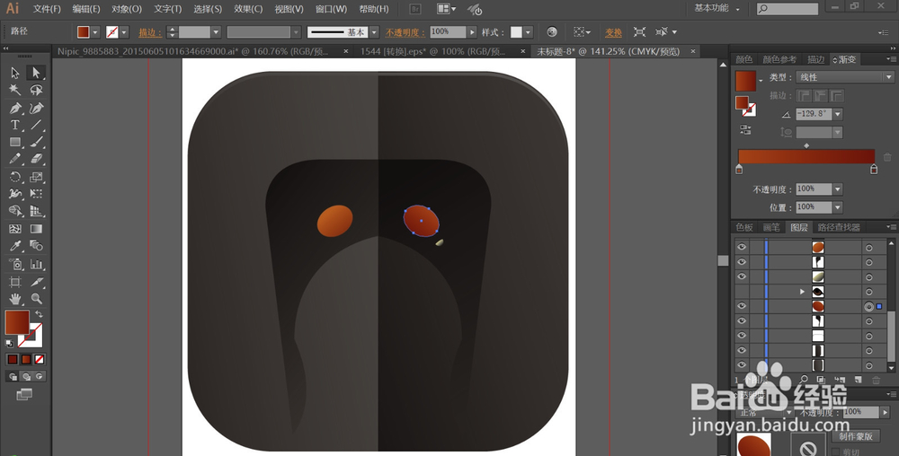
Task: Select the Pen tool
Action: 15,108
